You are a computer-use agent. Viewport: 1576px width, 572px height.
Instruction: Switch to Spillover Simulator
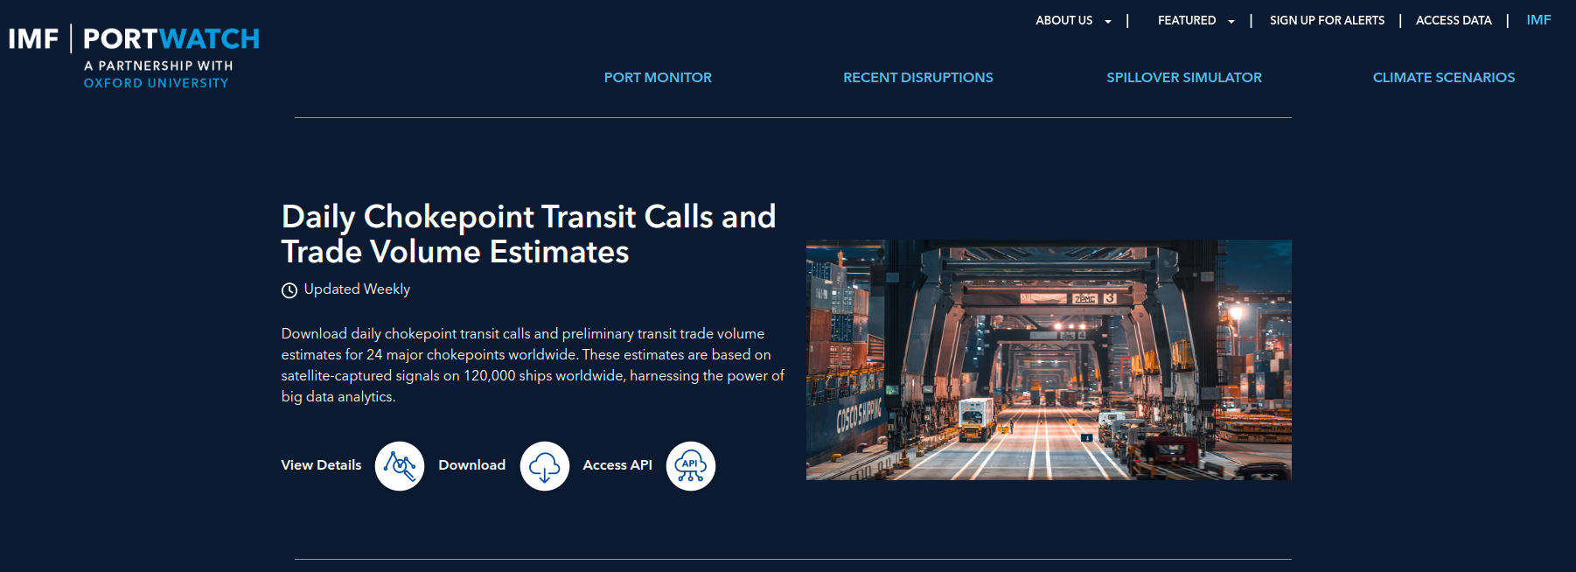coord(1183,78)
